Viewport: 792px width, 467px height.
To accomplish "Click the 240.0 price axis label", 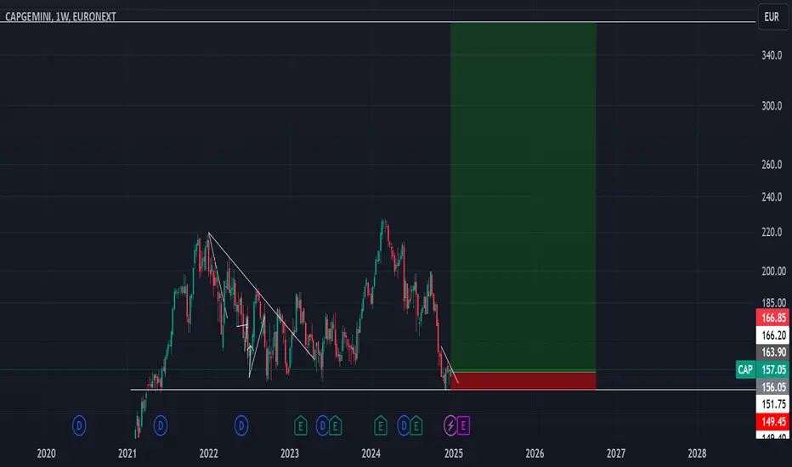I will (x=772, y=197).
